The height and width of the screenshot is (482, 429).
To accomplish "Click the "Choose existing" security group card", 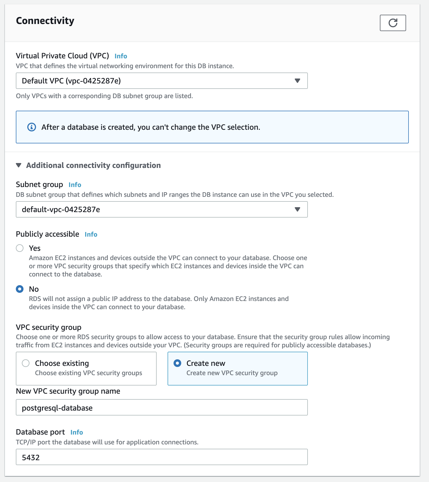I will click(86, 368).
